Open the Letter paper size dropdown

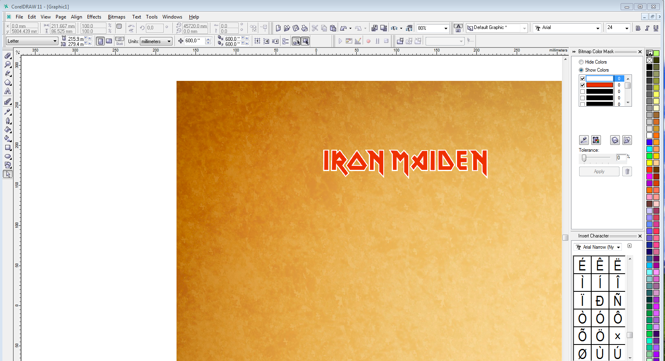[55, 41]
